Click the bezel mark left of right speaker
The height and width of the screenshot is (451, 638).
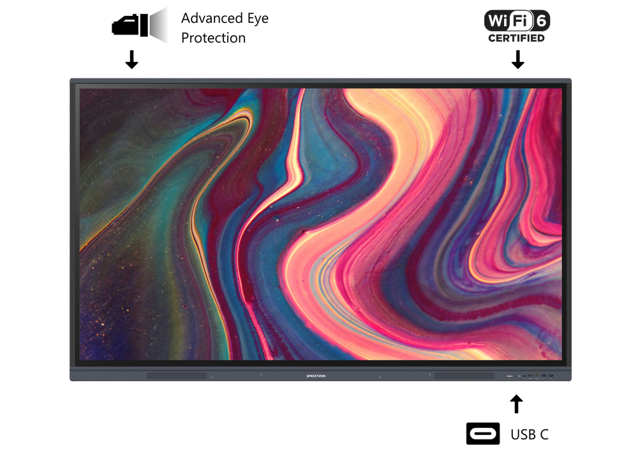[429, 374]
